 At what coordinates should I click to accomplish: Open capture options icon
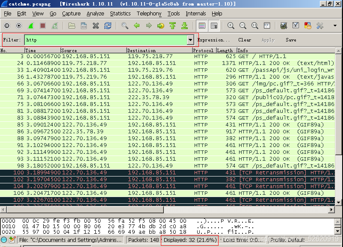pos(19,26)
